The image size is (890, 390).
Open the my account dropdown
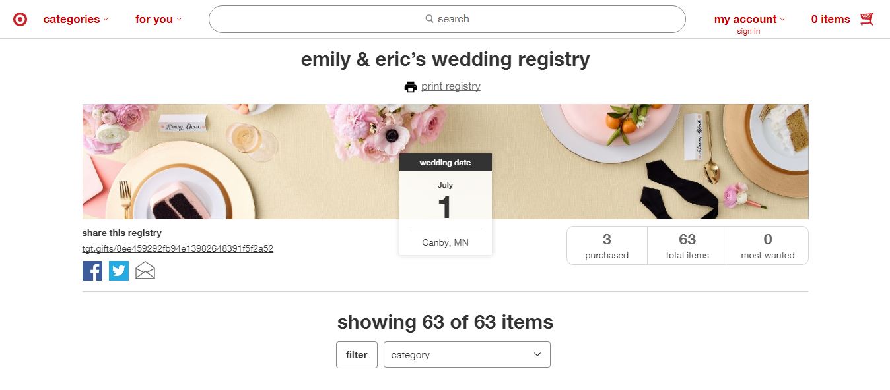click(749, 19)
